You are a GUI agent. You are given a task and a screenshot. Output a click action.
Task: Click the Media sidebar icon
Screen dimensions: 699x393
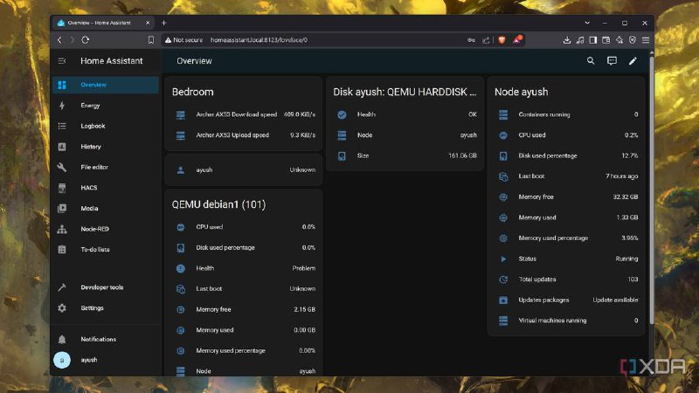coord(62,208)
